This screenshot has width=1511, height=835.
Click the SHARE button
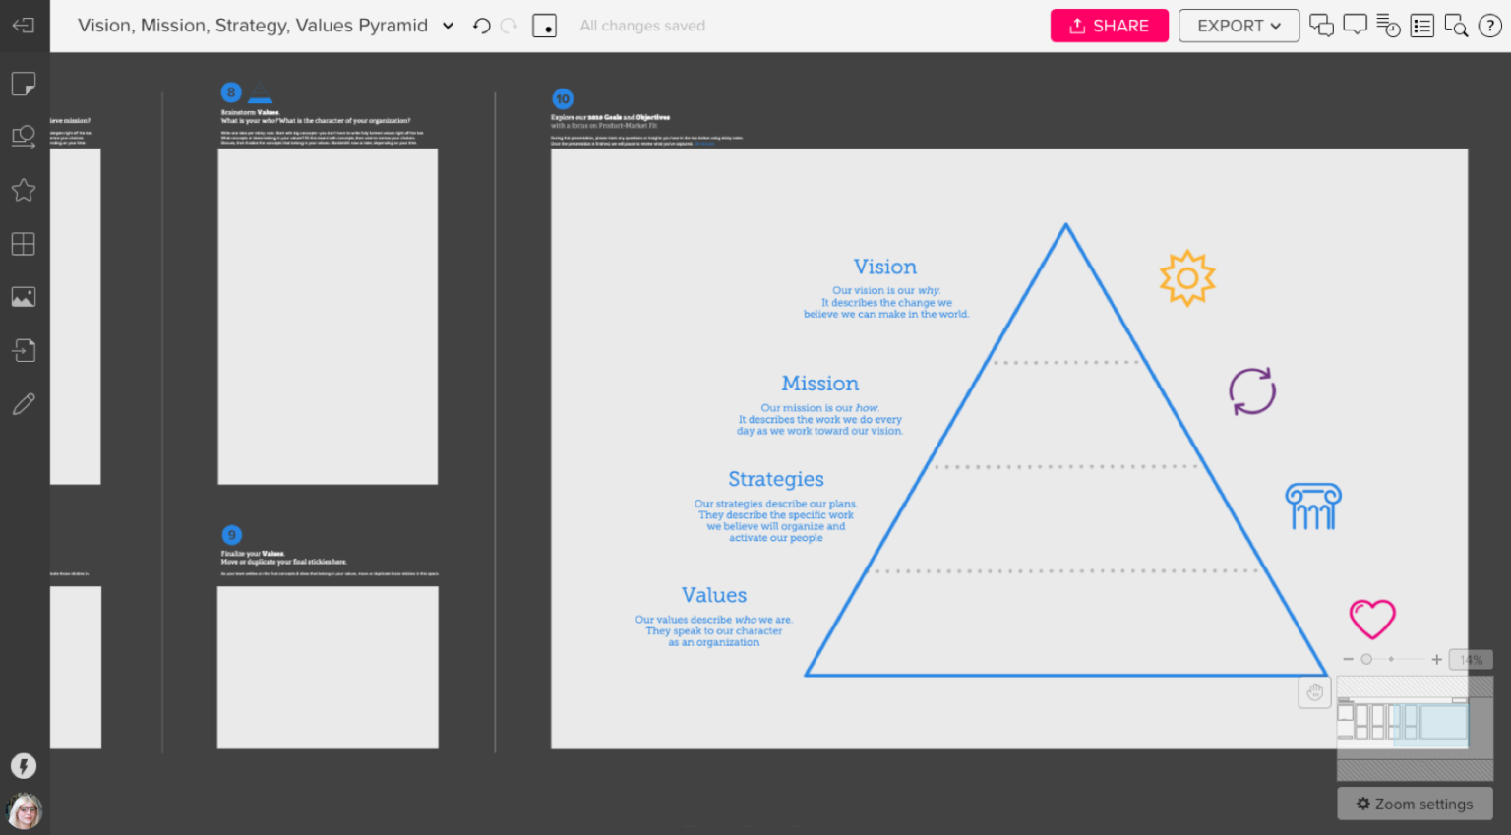click(x=1109, y=26)
